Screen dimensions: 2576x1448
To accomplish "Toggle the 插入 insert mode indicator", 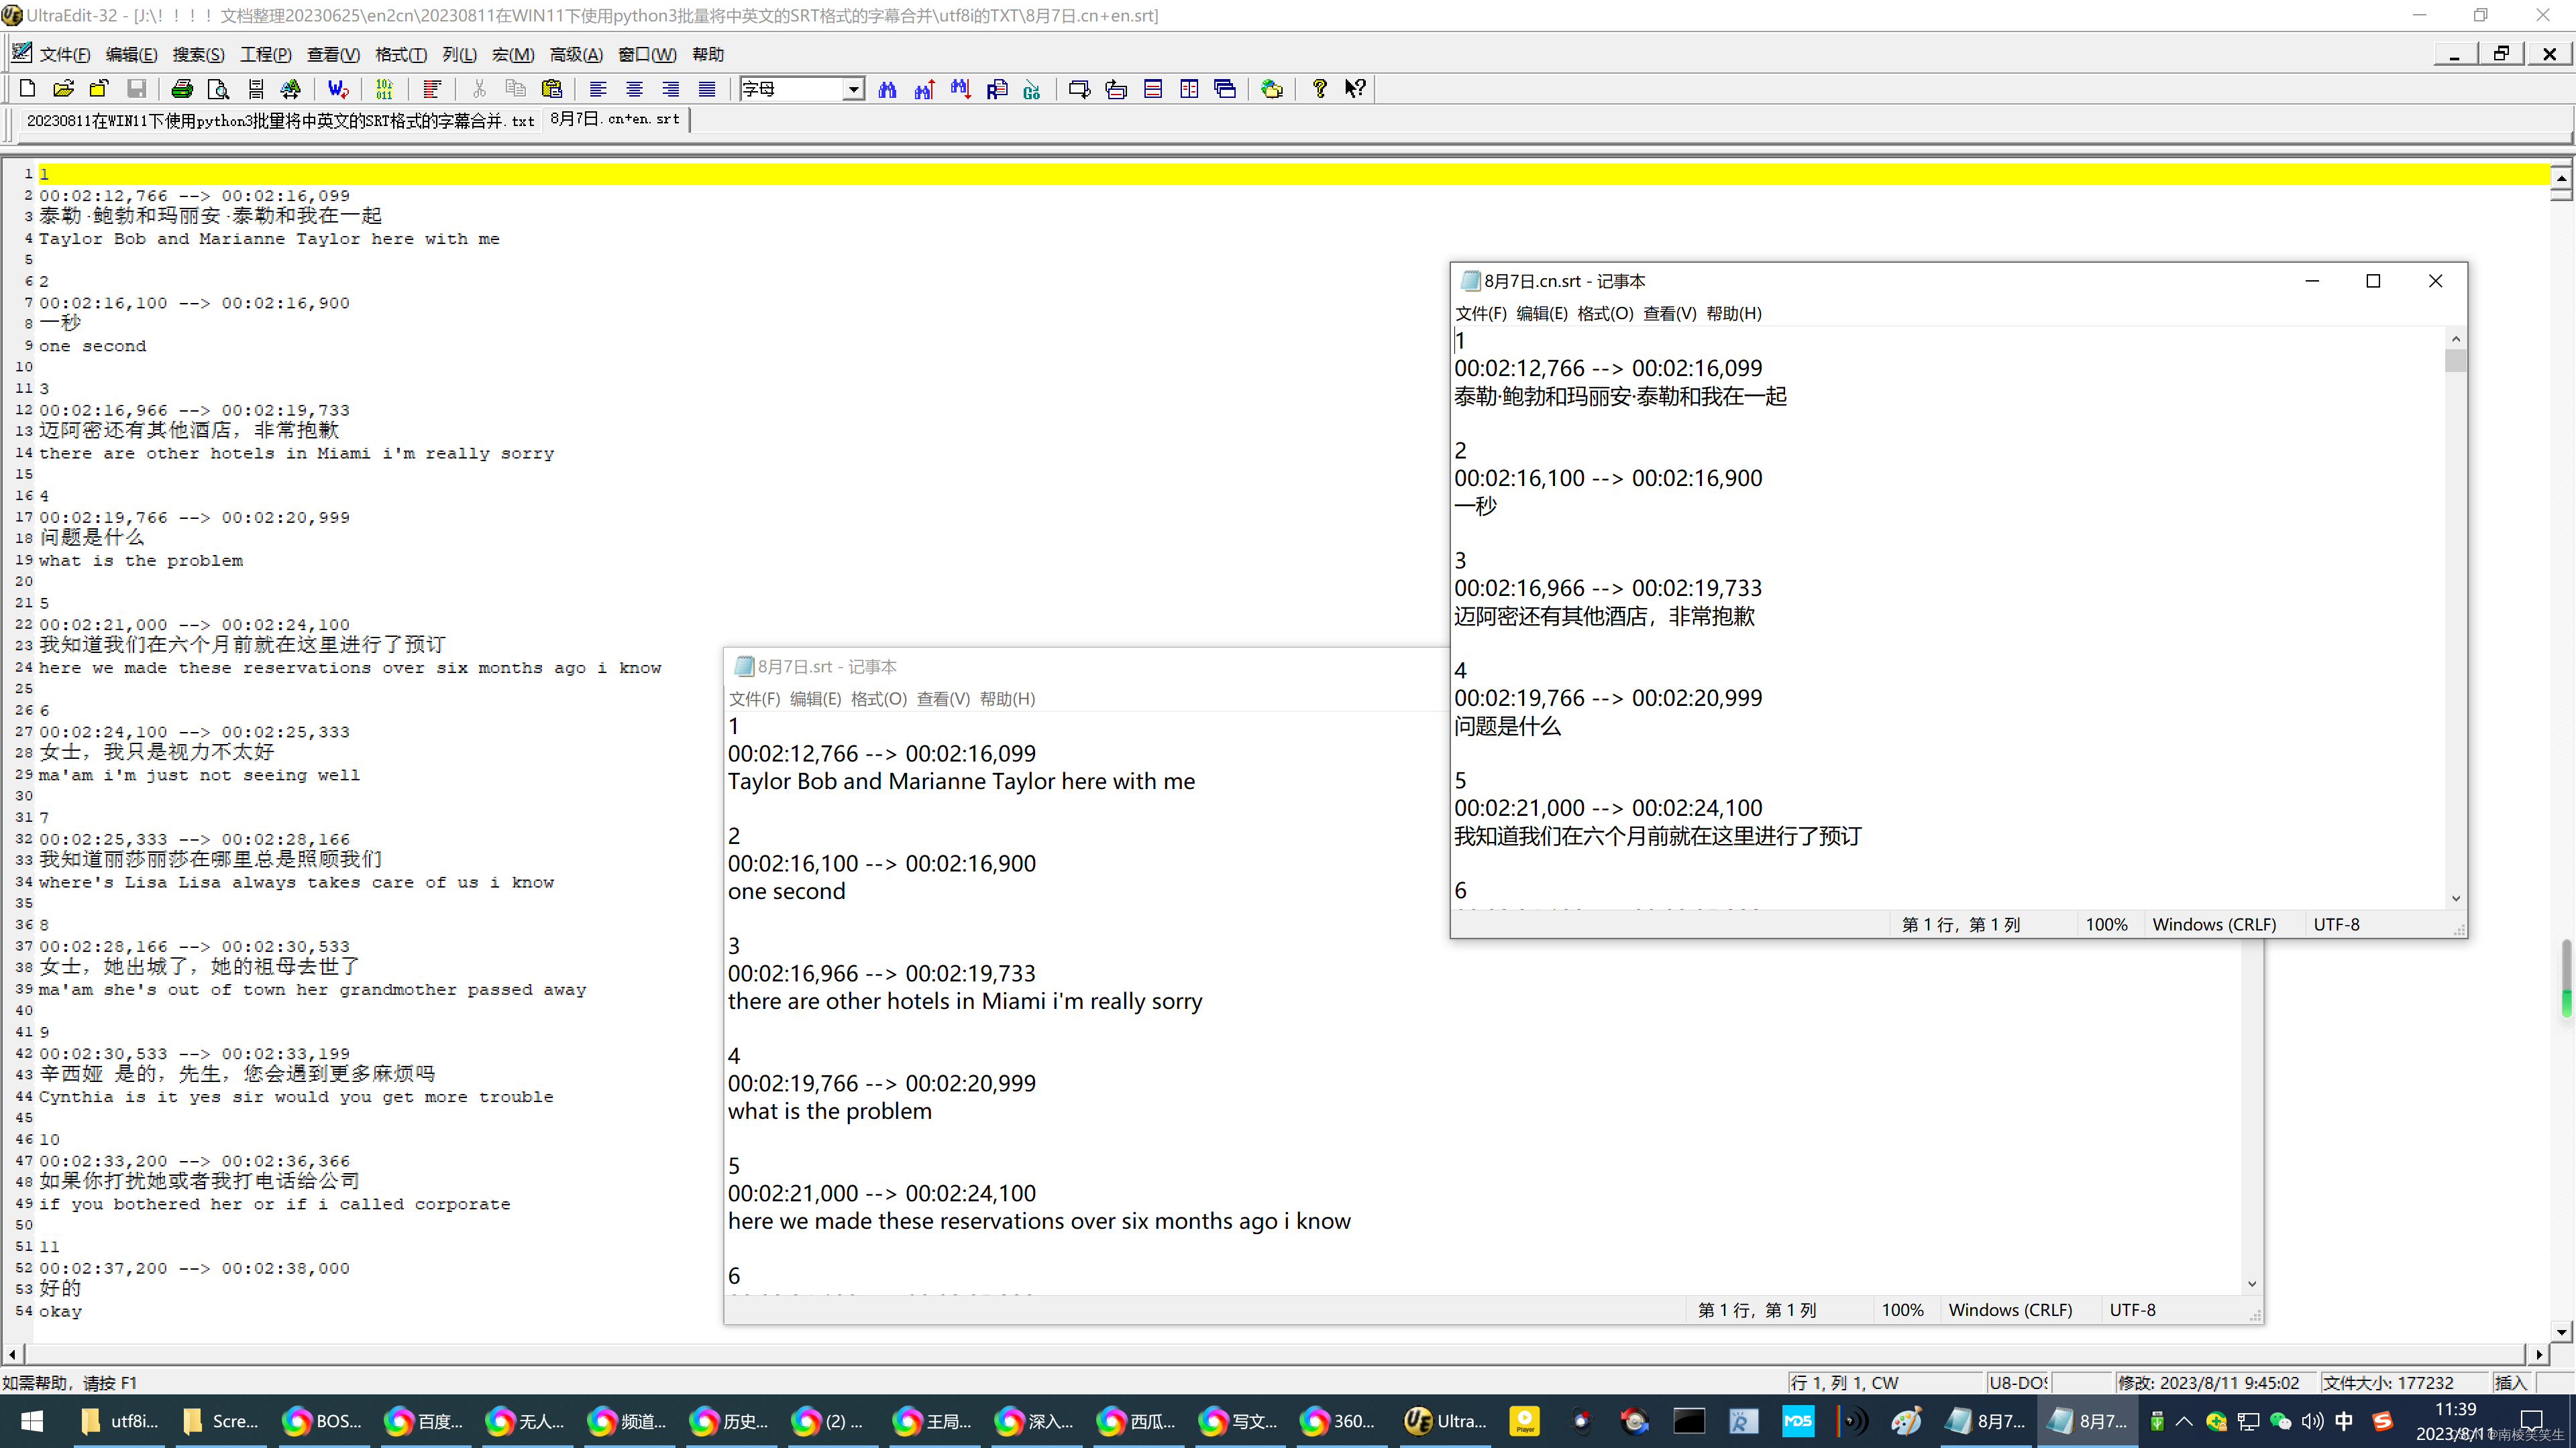I will pos(2511,1383).
